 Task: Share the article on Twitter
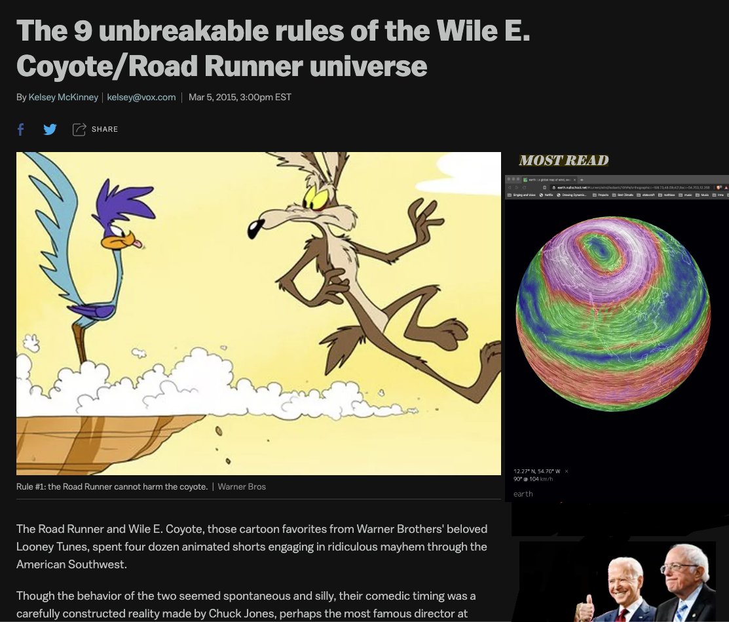click(50, 129)
